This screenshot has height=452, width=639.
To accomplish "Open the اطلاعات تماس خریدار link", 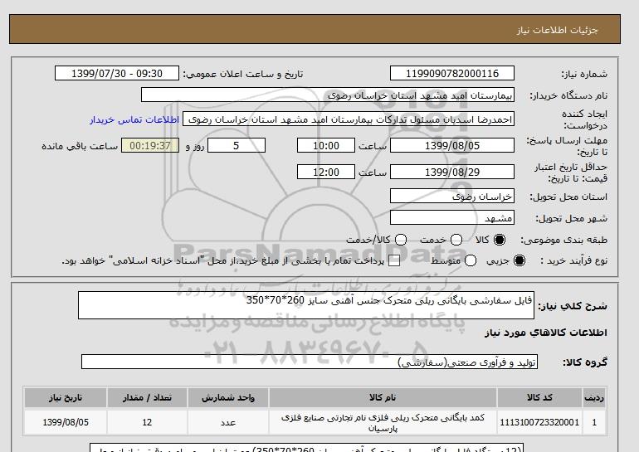I will pyautogui.click(x=134, y=119).
